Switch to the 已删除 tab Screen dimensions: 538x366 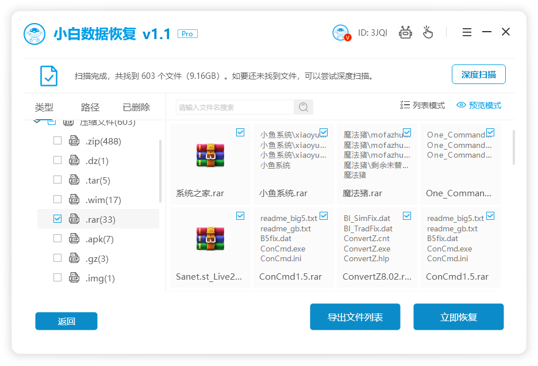136,107
